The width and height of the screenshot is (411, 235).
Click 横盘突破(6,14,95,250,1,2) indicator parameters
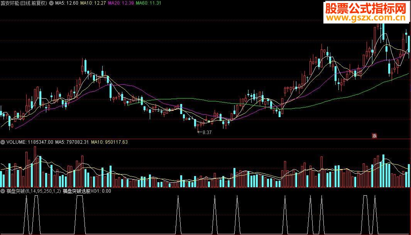34,191
